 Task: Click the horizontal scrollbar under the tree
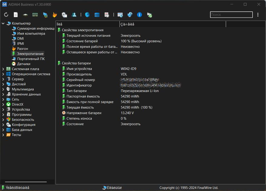(26, 182)
